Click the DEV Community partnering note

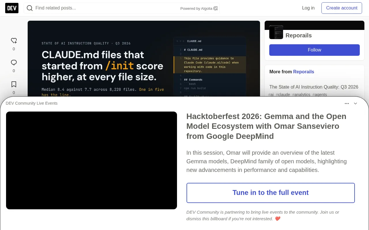click(x=263, y=215)
